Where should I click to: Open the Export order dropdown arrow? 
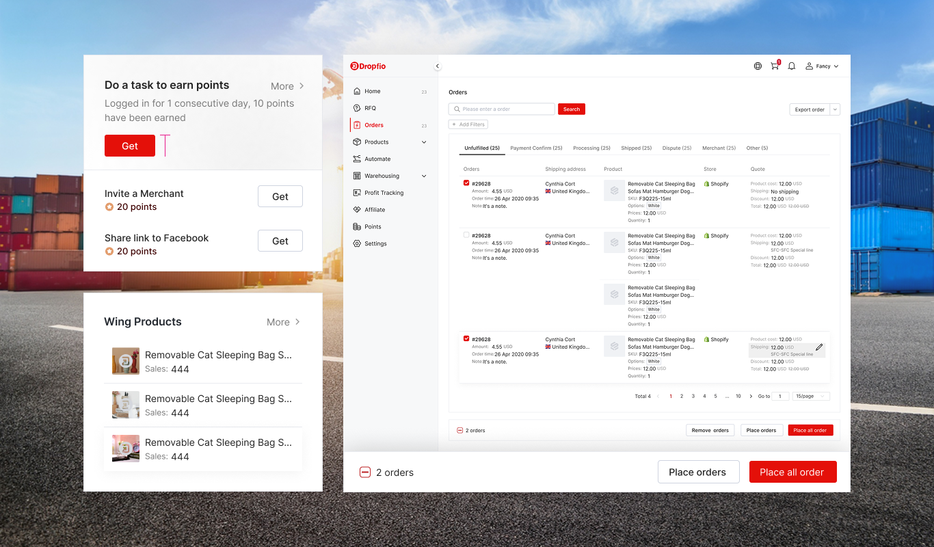pos(835,109)
